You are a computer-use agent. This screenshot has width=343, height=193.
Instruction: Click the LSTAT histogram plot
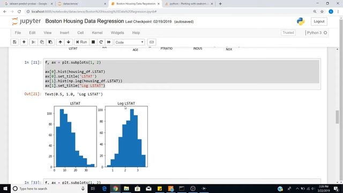(x=75, y=137)
